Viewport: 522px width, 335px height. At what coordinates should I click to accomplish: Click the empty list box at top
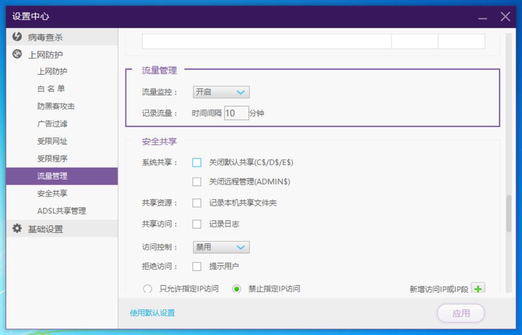[313, 41]
